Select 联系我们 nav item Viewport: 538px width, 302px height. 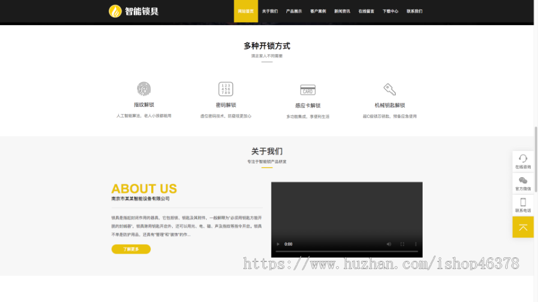(414, 11)
